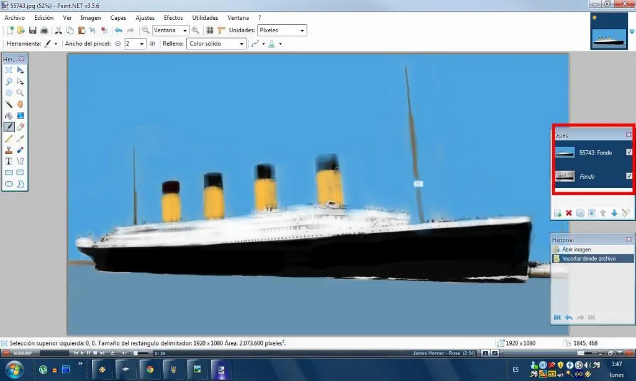The height and width of the screenshot is (381, 636).
Task: Select the Zoom magnifier tool in toolbox
Action: (20, 93)
